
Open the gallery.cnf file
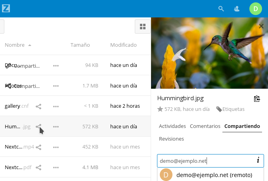17,106
